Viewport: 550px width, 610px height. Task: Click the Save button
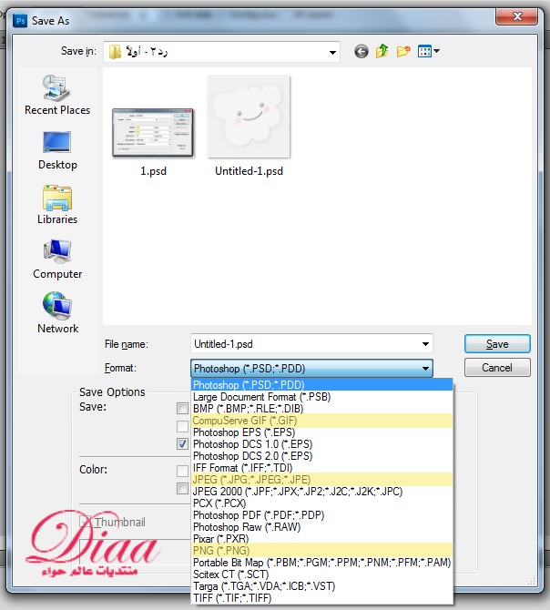tap(497, 344)
